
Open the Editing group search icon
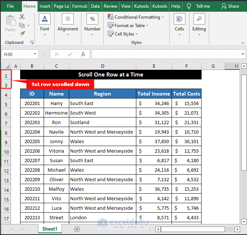[x=199, y=19]
